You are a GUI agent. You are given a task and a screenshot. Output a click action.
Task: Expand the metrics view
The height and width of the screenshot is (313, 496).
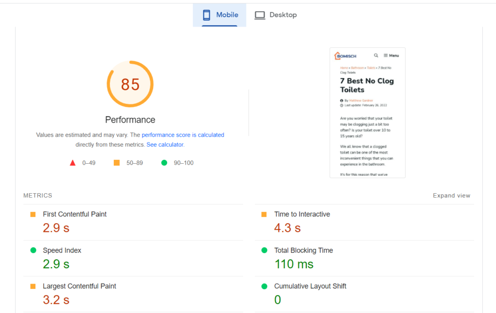pos(451,196)
